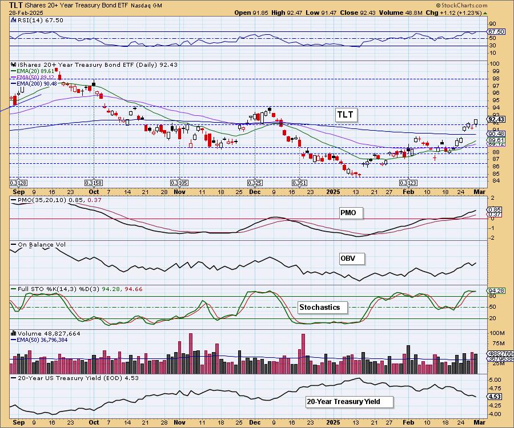Click the green up-arrow next to Chg
The width and height of the screenshot is (514, 428).
tap(485, 13)
